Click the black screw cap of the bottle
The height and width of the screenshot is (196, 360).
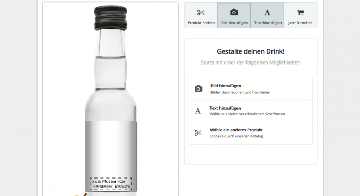click(110, 18)
